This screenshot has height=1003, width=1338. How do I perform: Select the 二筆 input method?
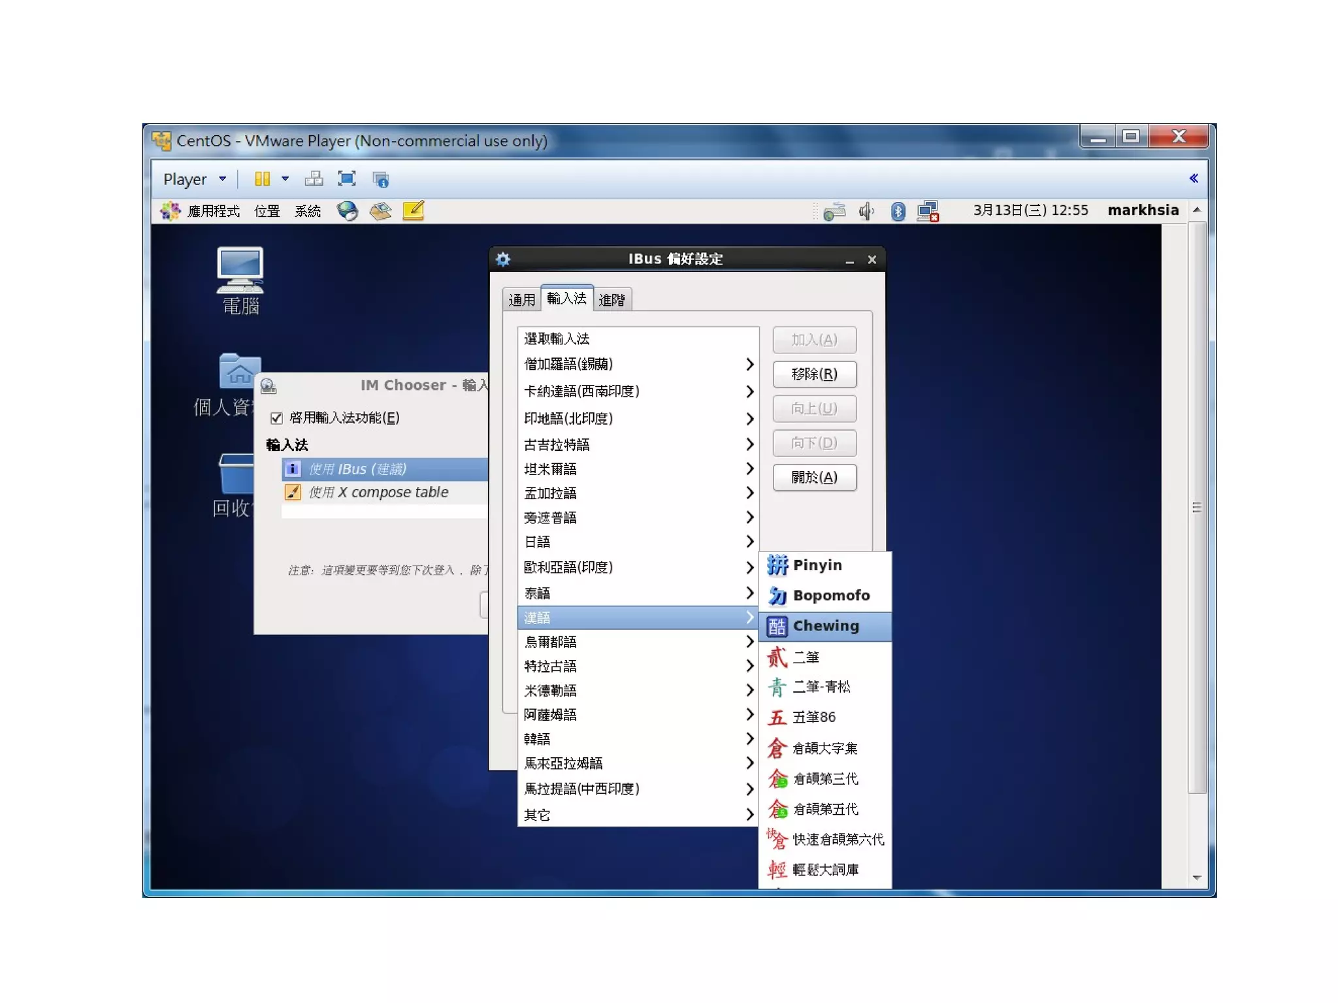(x=825, y=657)
